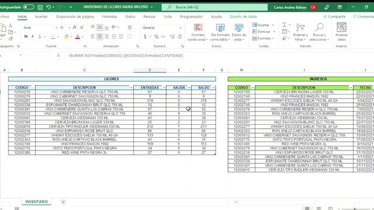The width and height of the screenshot is (374, 210).
Task: Click the Align middle icon
Action: pyautogui.click(x=100, y=27)
